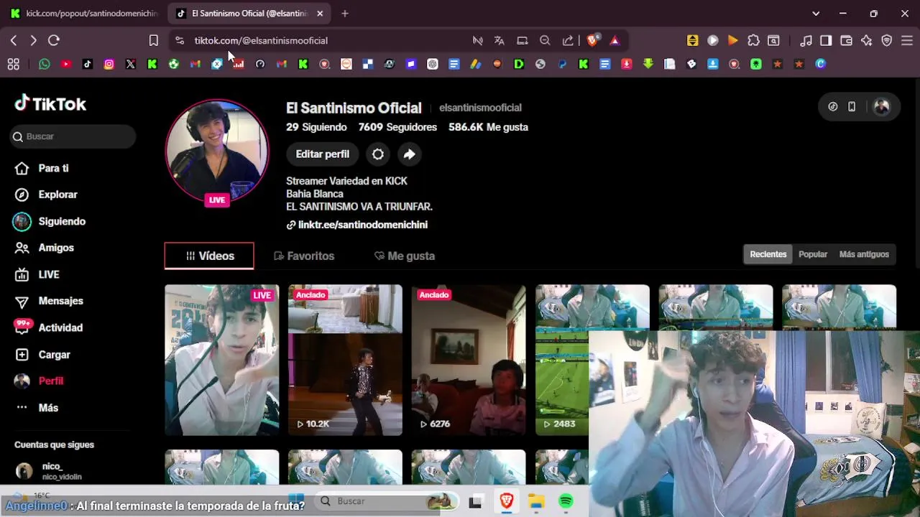
Task: Open Spotify from taskbar
Action: 566,501
